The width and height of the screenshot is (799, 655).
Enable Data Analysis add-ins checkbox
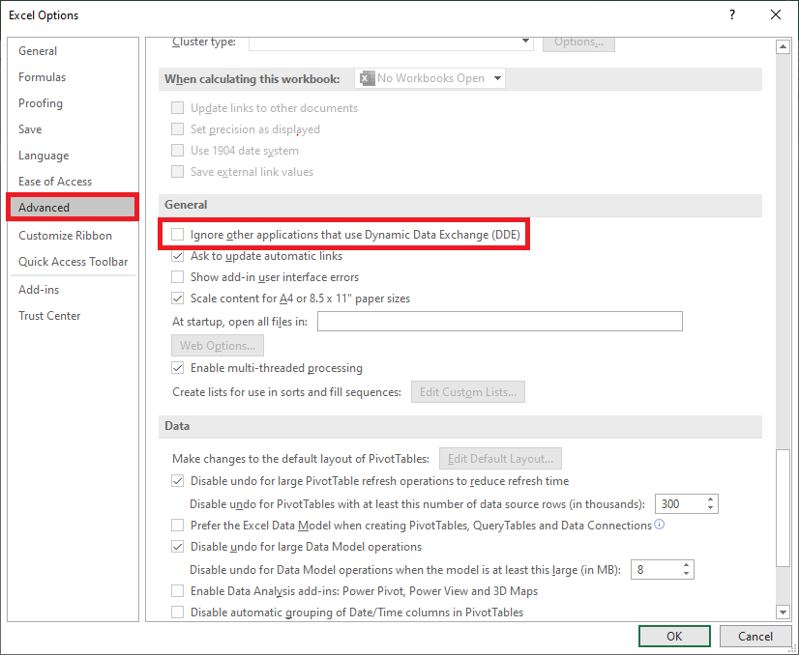click(177, 591)
